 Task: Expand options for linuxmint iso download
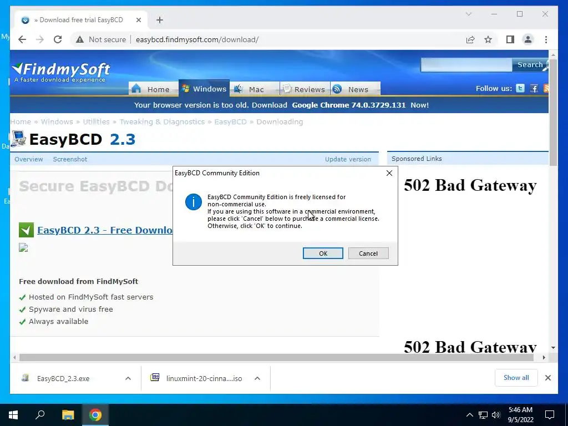257,378
